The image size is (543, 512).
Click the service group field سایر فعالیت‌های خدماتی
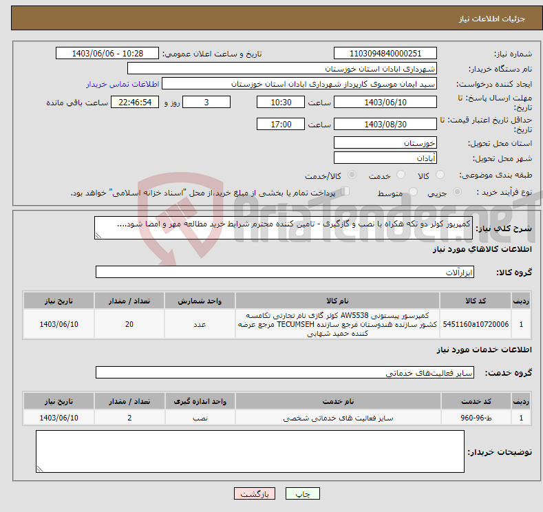(285, 372)
